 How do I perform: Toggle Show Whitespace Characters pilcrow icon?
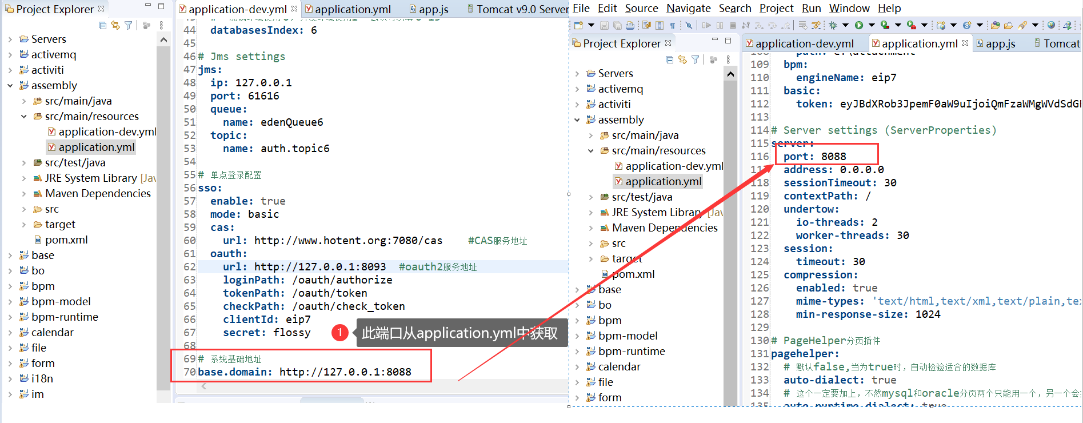click(673, 26)
